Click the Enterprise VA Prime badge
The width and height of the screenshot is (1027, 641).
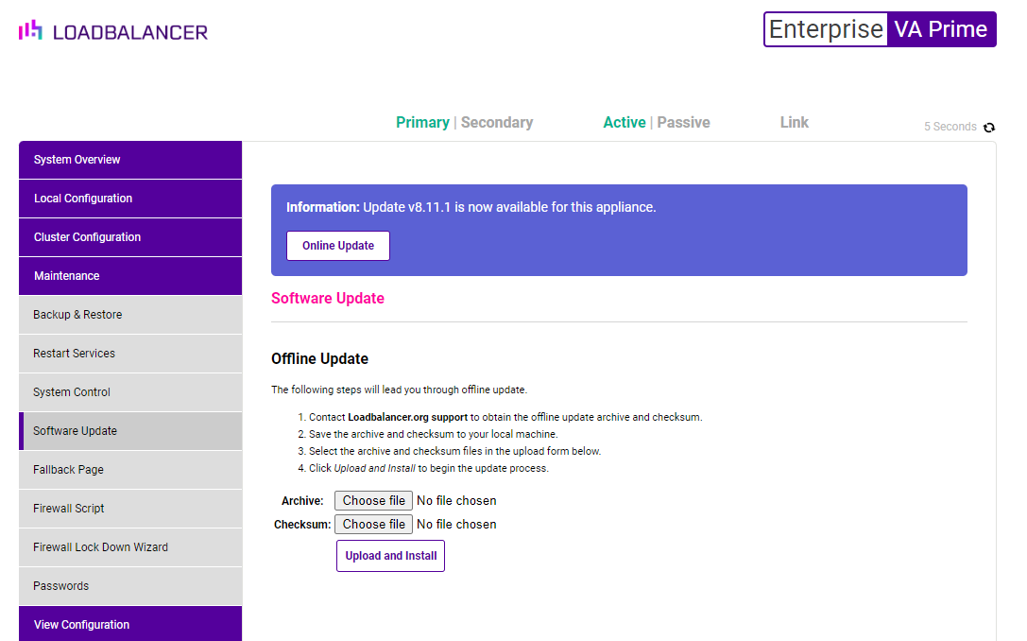point(879,29)
